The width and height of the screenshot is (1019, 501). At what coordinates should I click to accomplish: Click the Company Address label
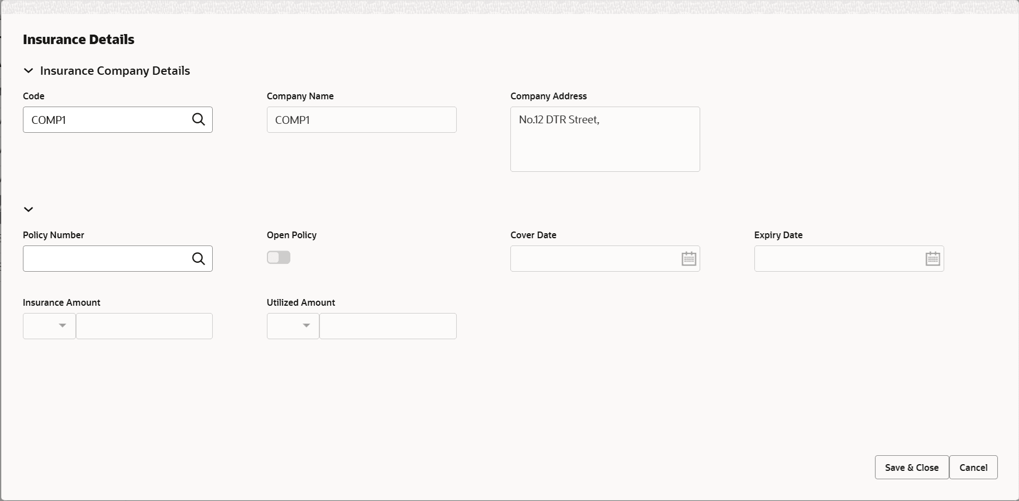[x=548, y=96]
